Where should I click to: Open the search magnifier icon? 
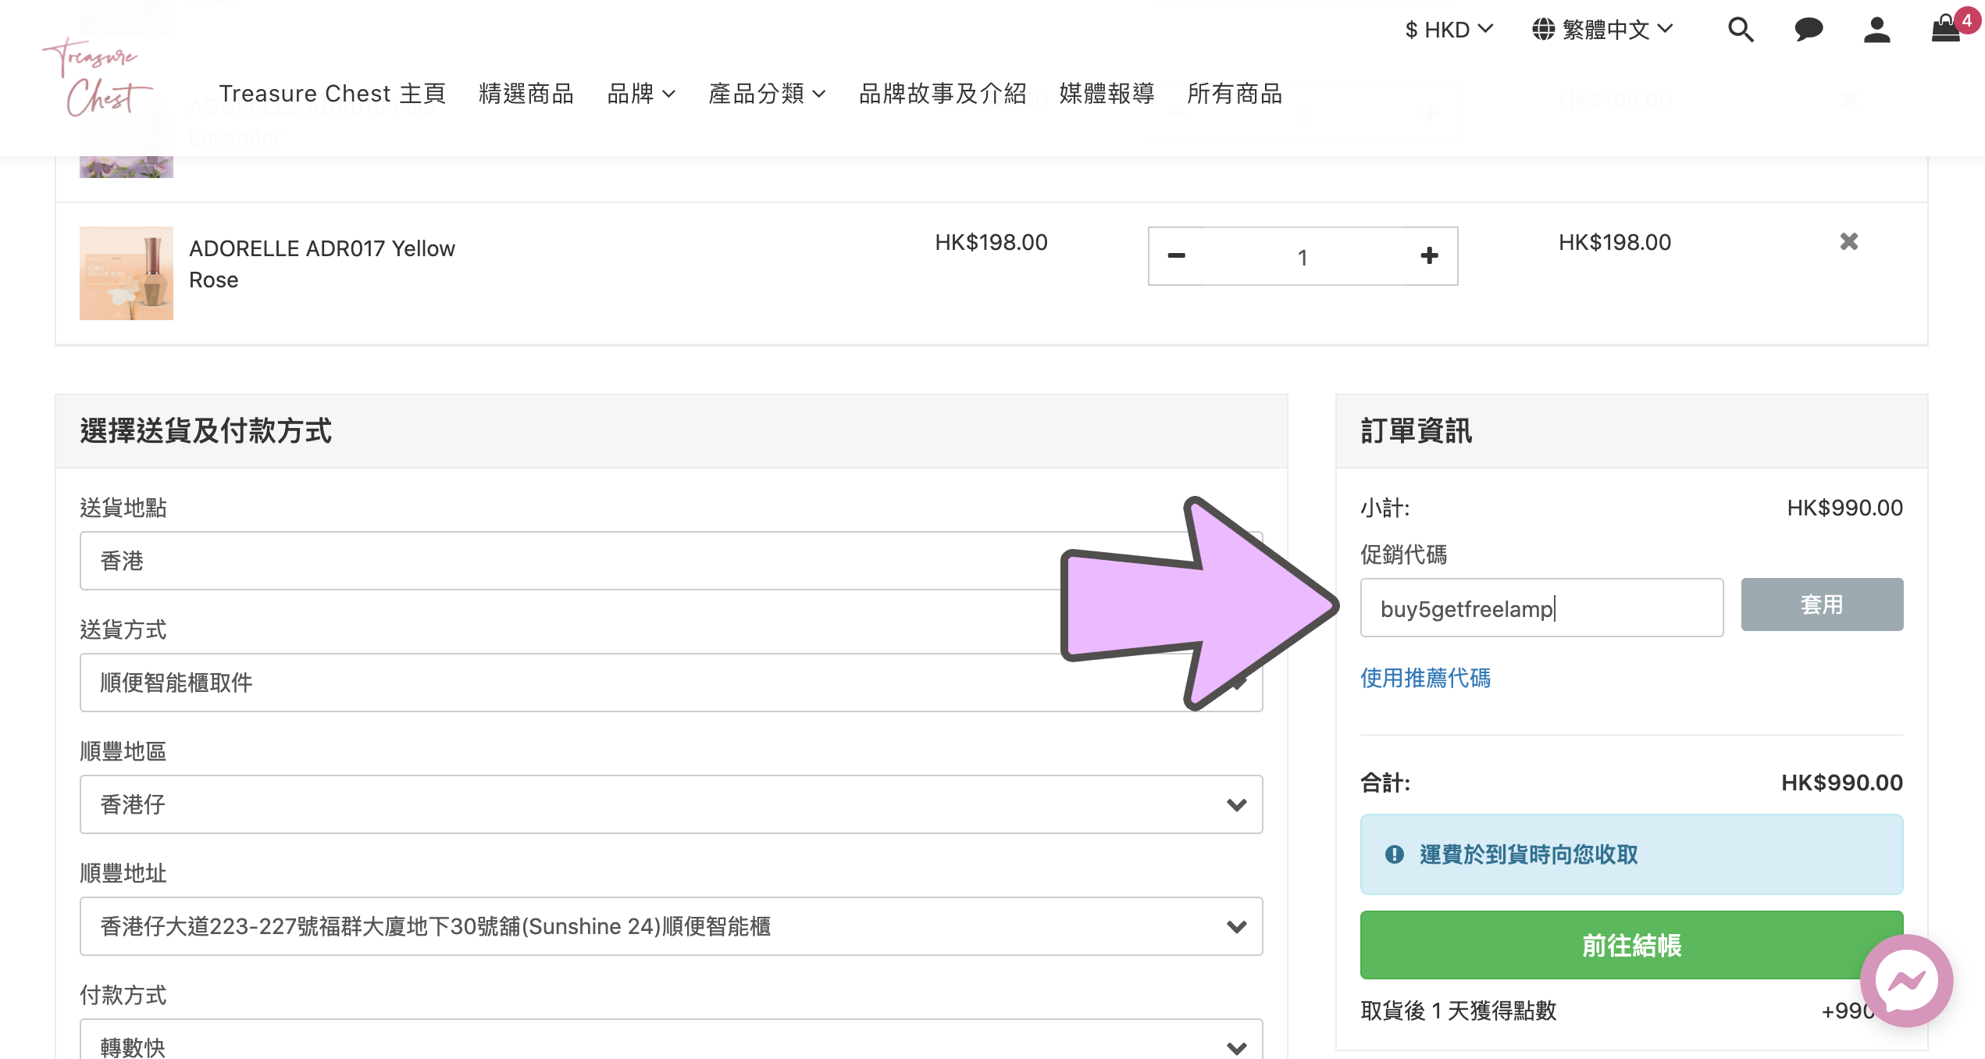[1740, 30]
